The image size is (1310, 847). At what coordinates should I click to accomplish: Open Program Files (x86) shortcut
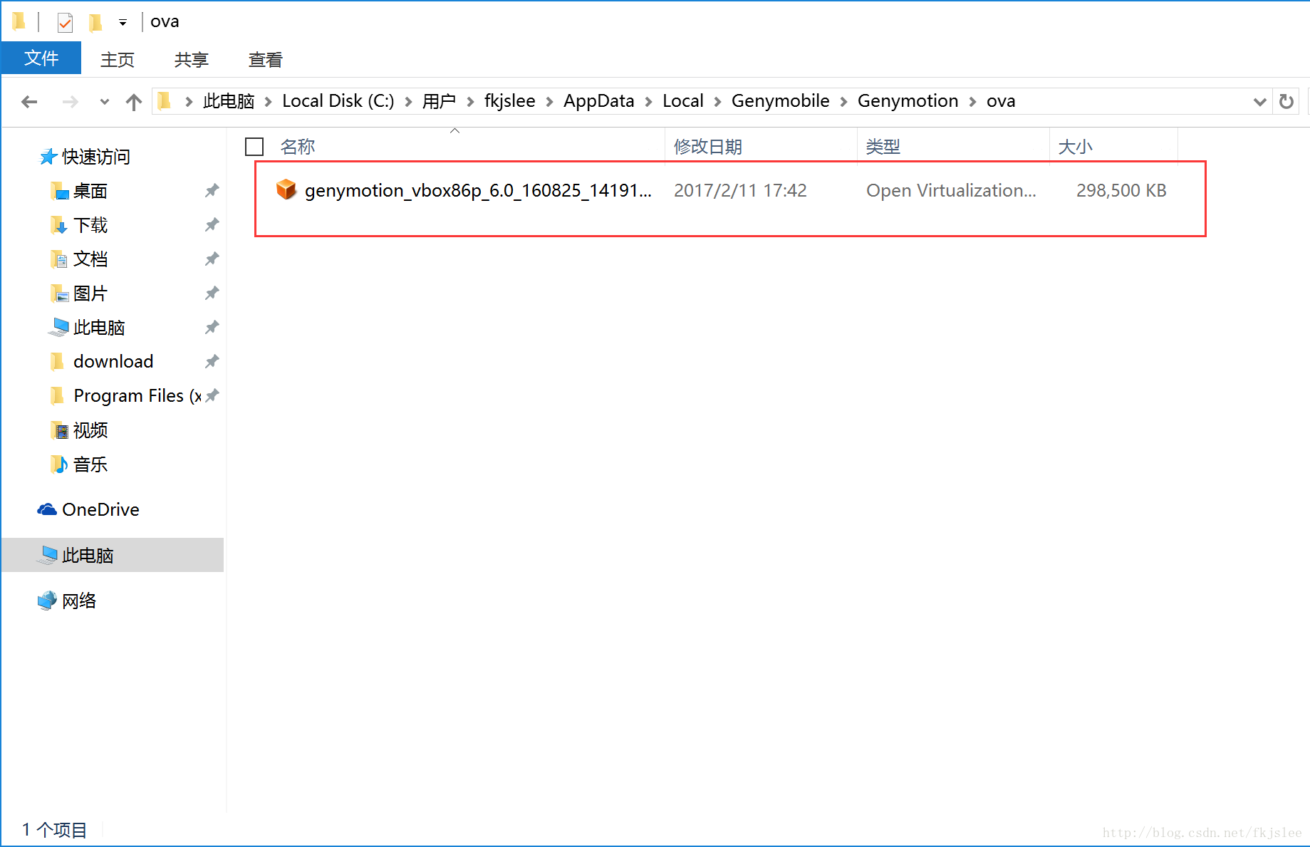[137, 396]
